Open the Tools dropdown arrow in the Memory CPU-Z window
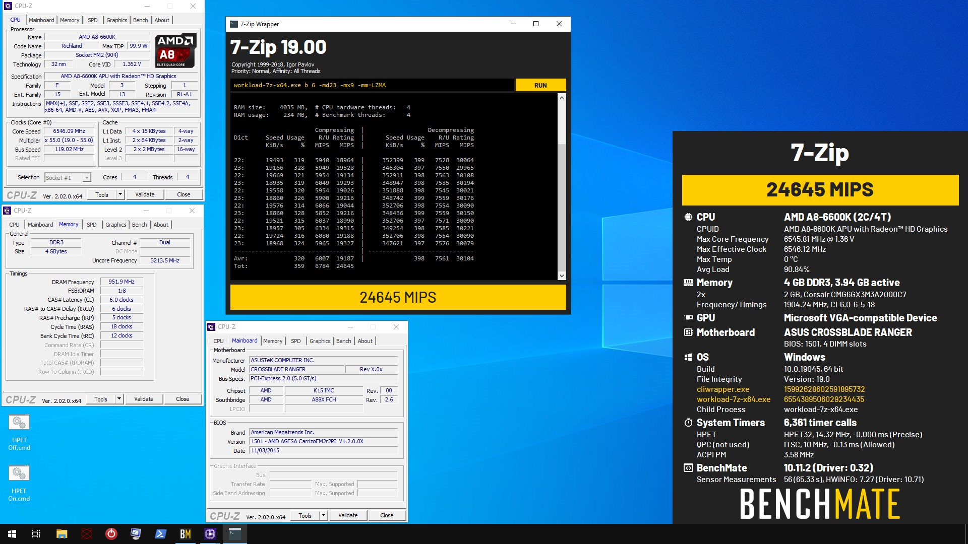The width and height of the screenshot is (968, 544). 119,399
